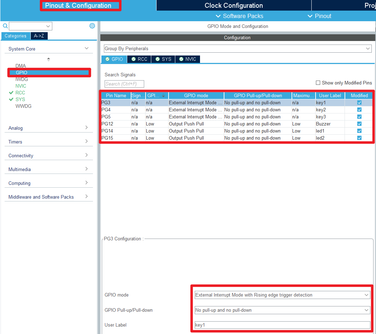Click the Search Signals input field
The width and height of the screenshot is (376, 334).
coord(124,84)
